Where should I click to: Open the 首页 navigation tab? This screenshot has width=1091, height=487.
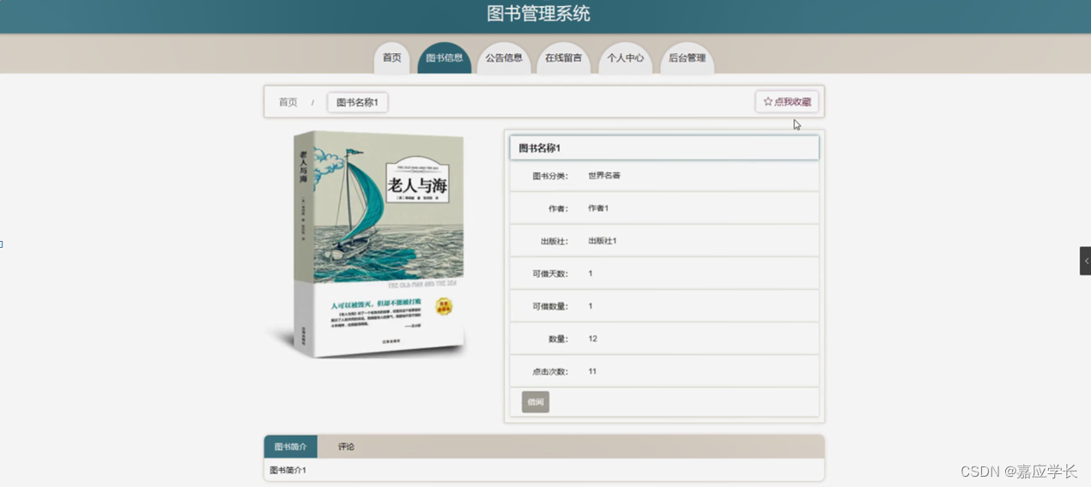coord(391,58)
